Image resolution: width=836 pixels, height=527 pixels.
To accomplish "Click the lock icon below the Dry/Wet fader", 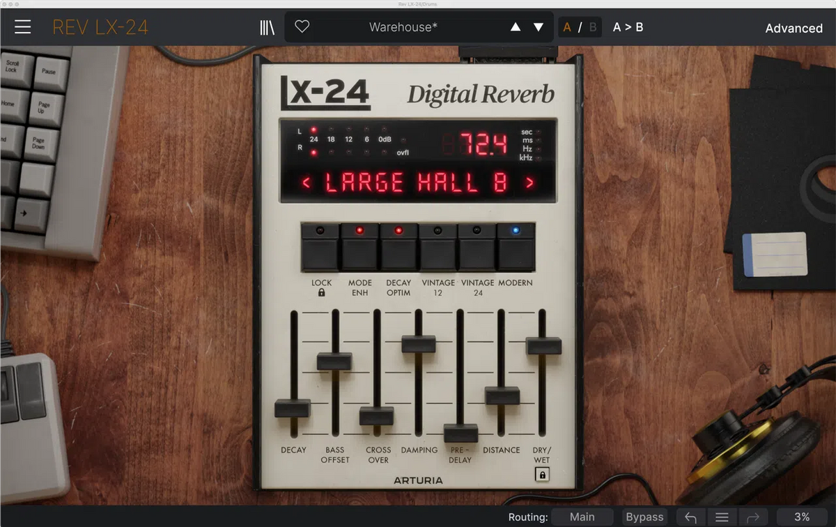I will pyautogui.click(x=541, y=474).
